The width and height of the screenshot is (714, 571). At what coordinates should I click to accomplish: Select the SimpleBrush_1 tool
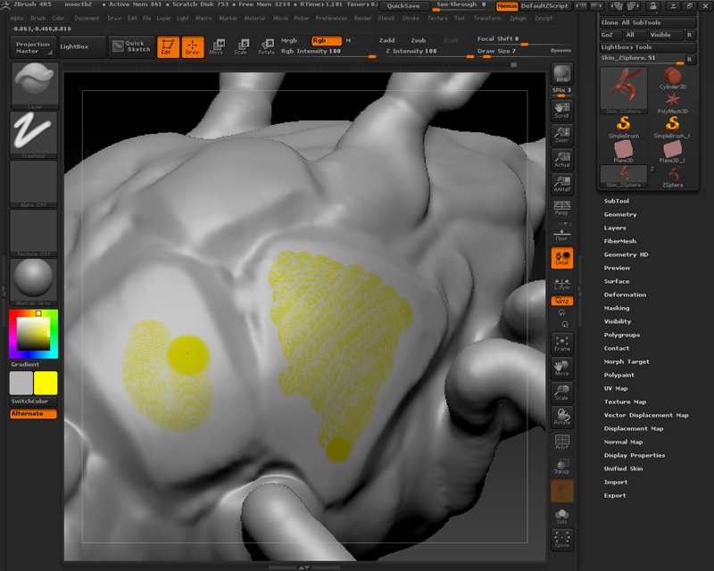pyautogui.click(x=673, y=128)
